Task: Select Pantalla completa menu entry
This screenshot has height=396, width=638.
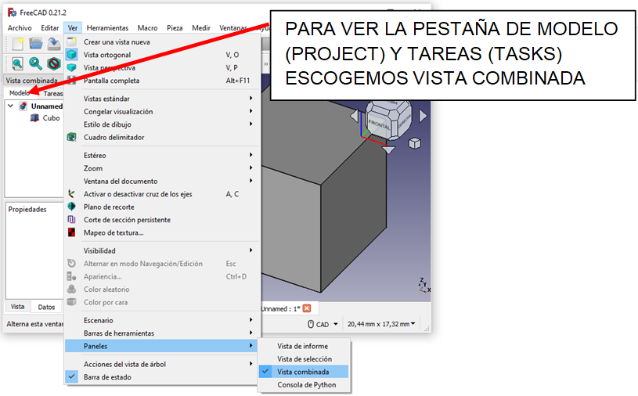Action: point(111,81)
